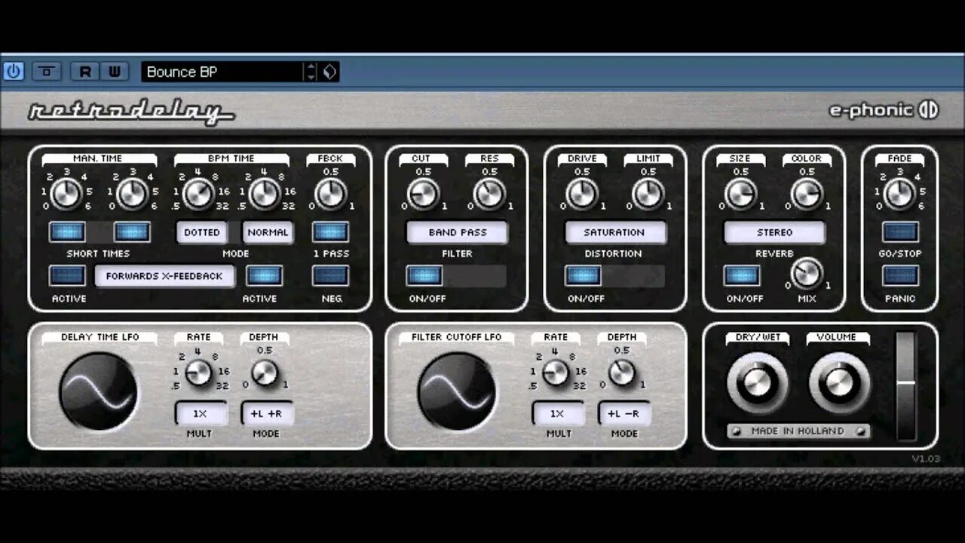Step presets with the up/down arrows
This screenshot has height=543, width=965.
click(311, 72)
